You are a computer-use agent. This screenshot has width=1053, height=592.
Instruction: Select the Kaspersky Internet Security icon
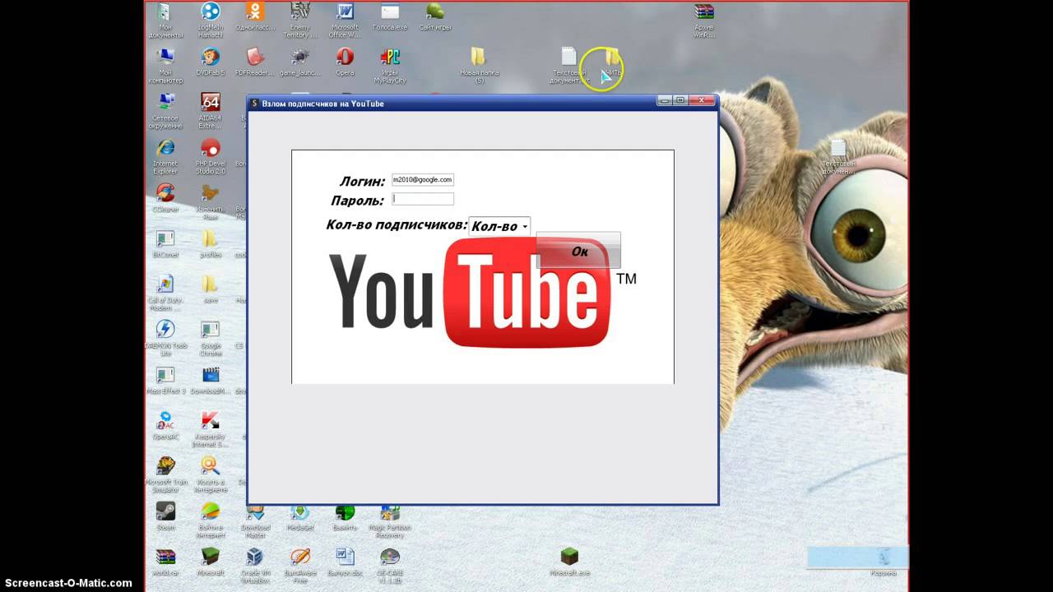[211, 428]
